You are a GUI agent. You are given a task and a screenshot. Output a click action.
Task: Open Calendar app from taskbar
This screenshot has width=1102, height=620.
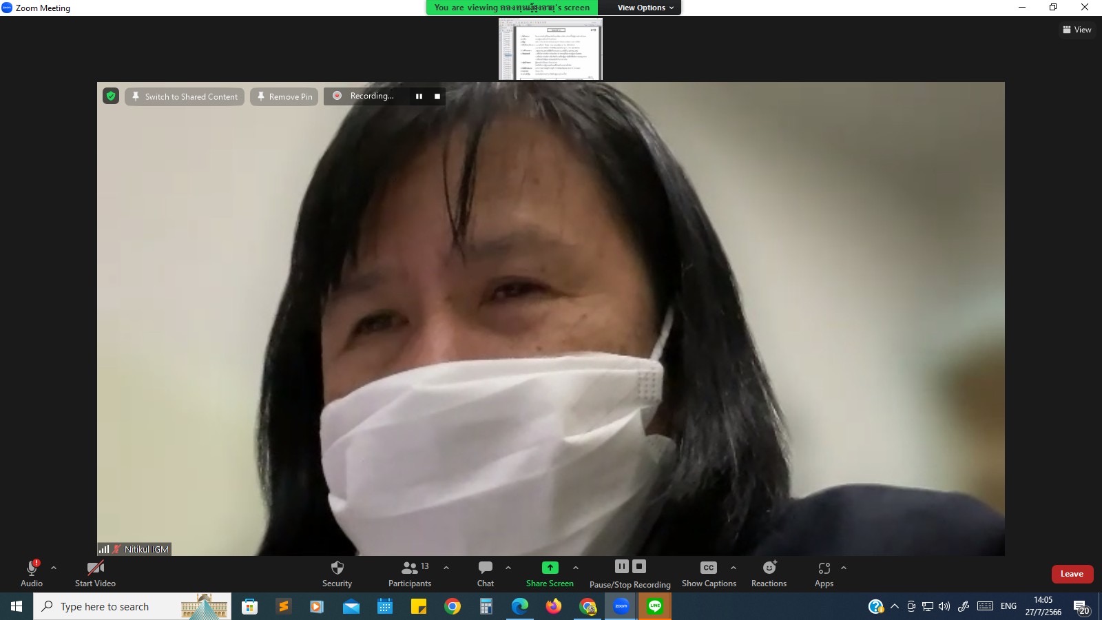pyautogui.click(x=384, y=606)
